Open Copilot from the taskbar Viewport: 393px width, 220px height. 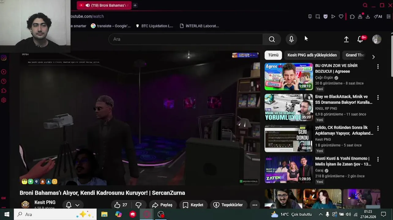[118, 214]
